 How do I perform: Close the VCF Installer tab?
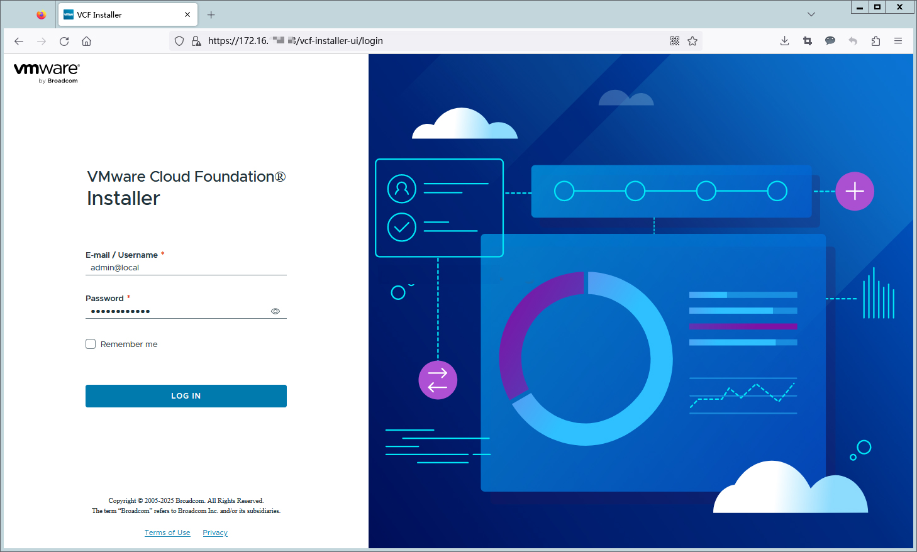pos(187,14)
